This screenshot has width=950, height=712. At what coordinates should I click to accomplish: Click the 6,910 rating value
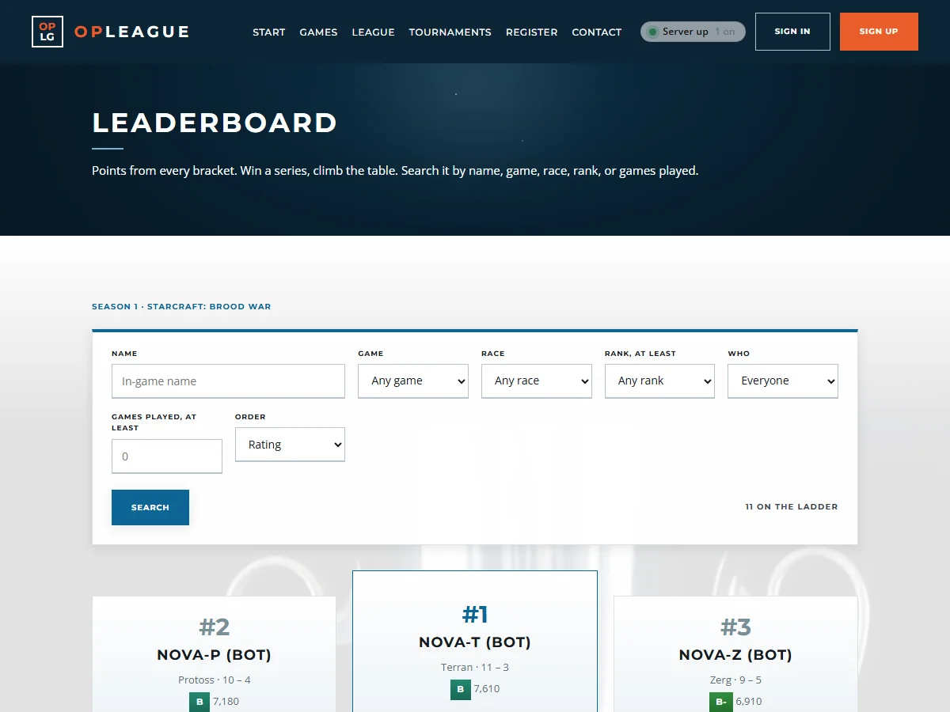[x=749, y=702]
